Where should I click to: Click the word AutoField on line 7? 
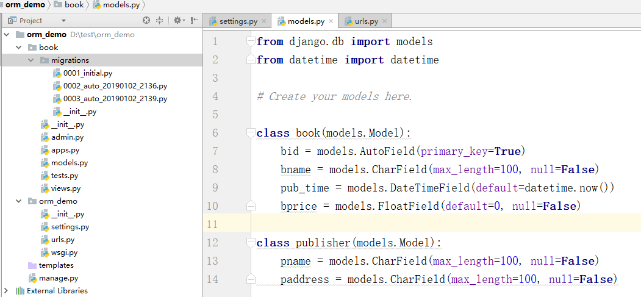387,152
